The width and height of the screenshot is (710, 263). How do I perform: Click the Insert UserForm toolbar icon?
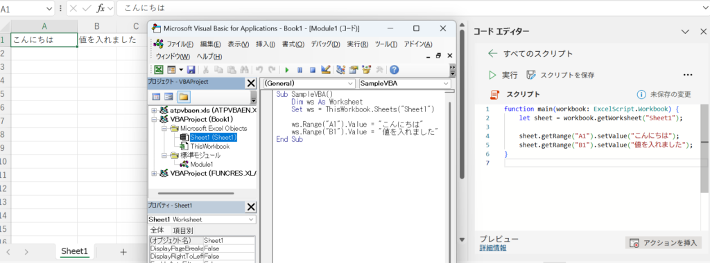pyautogui.click(x=171, y=70)
